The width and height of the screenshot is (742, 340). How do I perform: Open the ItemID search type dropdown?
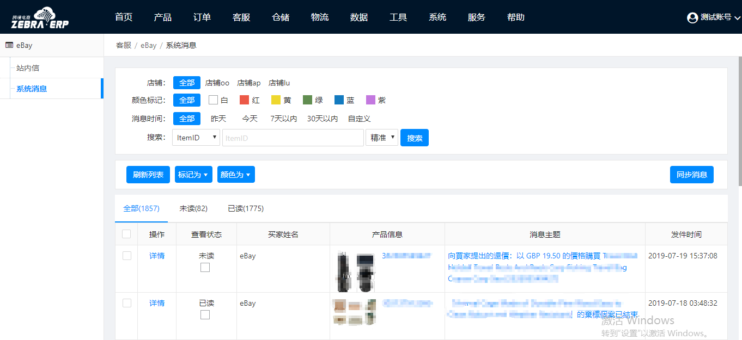pos(196,137)
